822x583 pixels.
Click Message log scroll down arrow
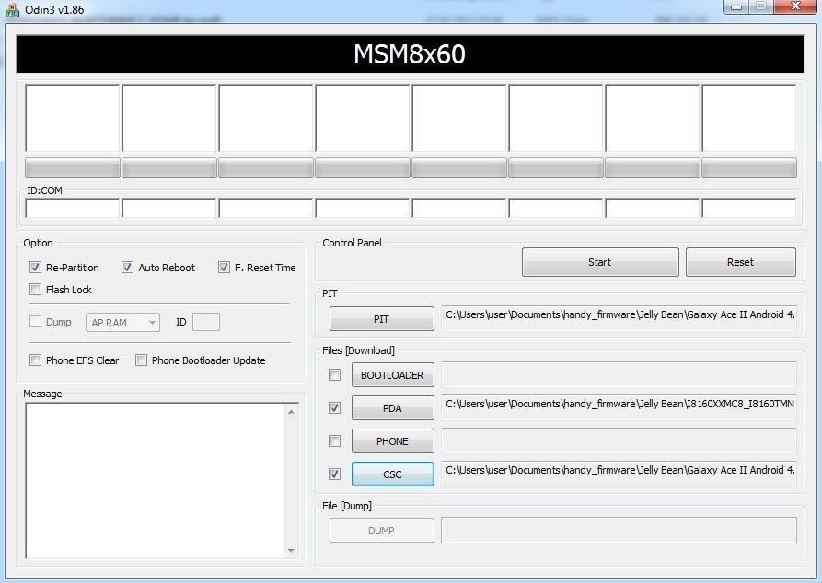click(291, 551)
